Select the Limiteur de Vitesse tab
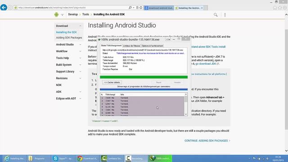288x162 pixels. [x=131, y=46]
